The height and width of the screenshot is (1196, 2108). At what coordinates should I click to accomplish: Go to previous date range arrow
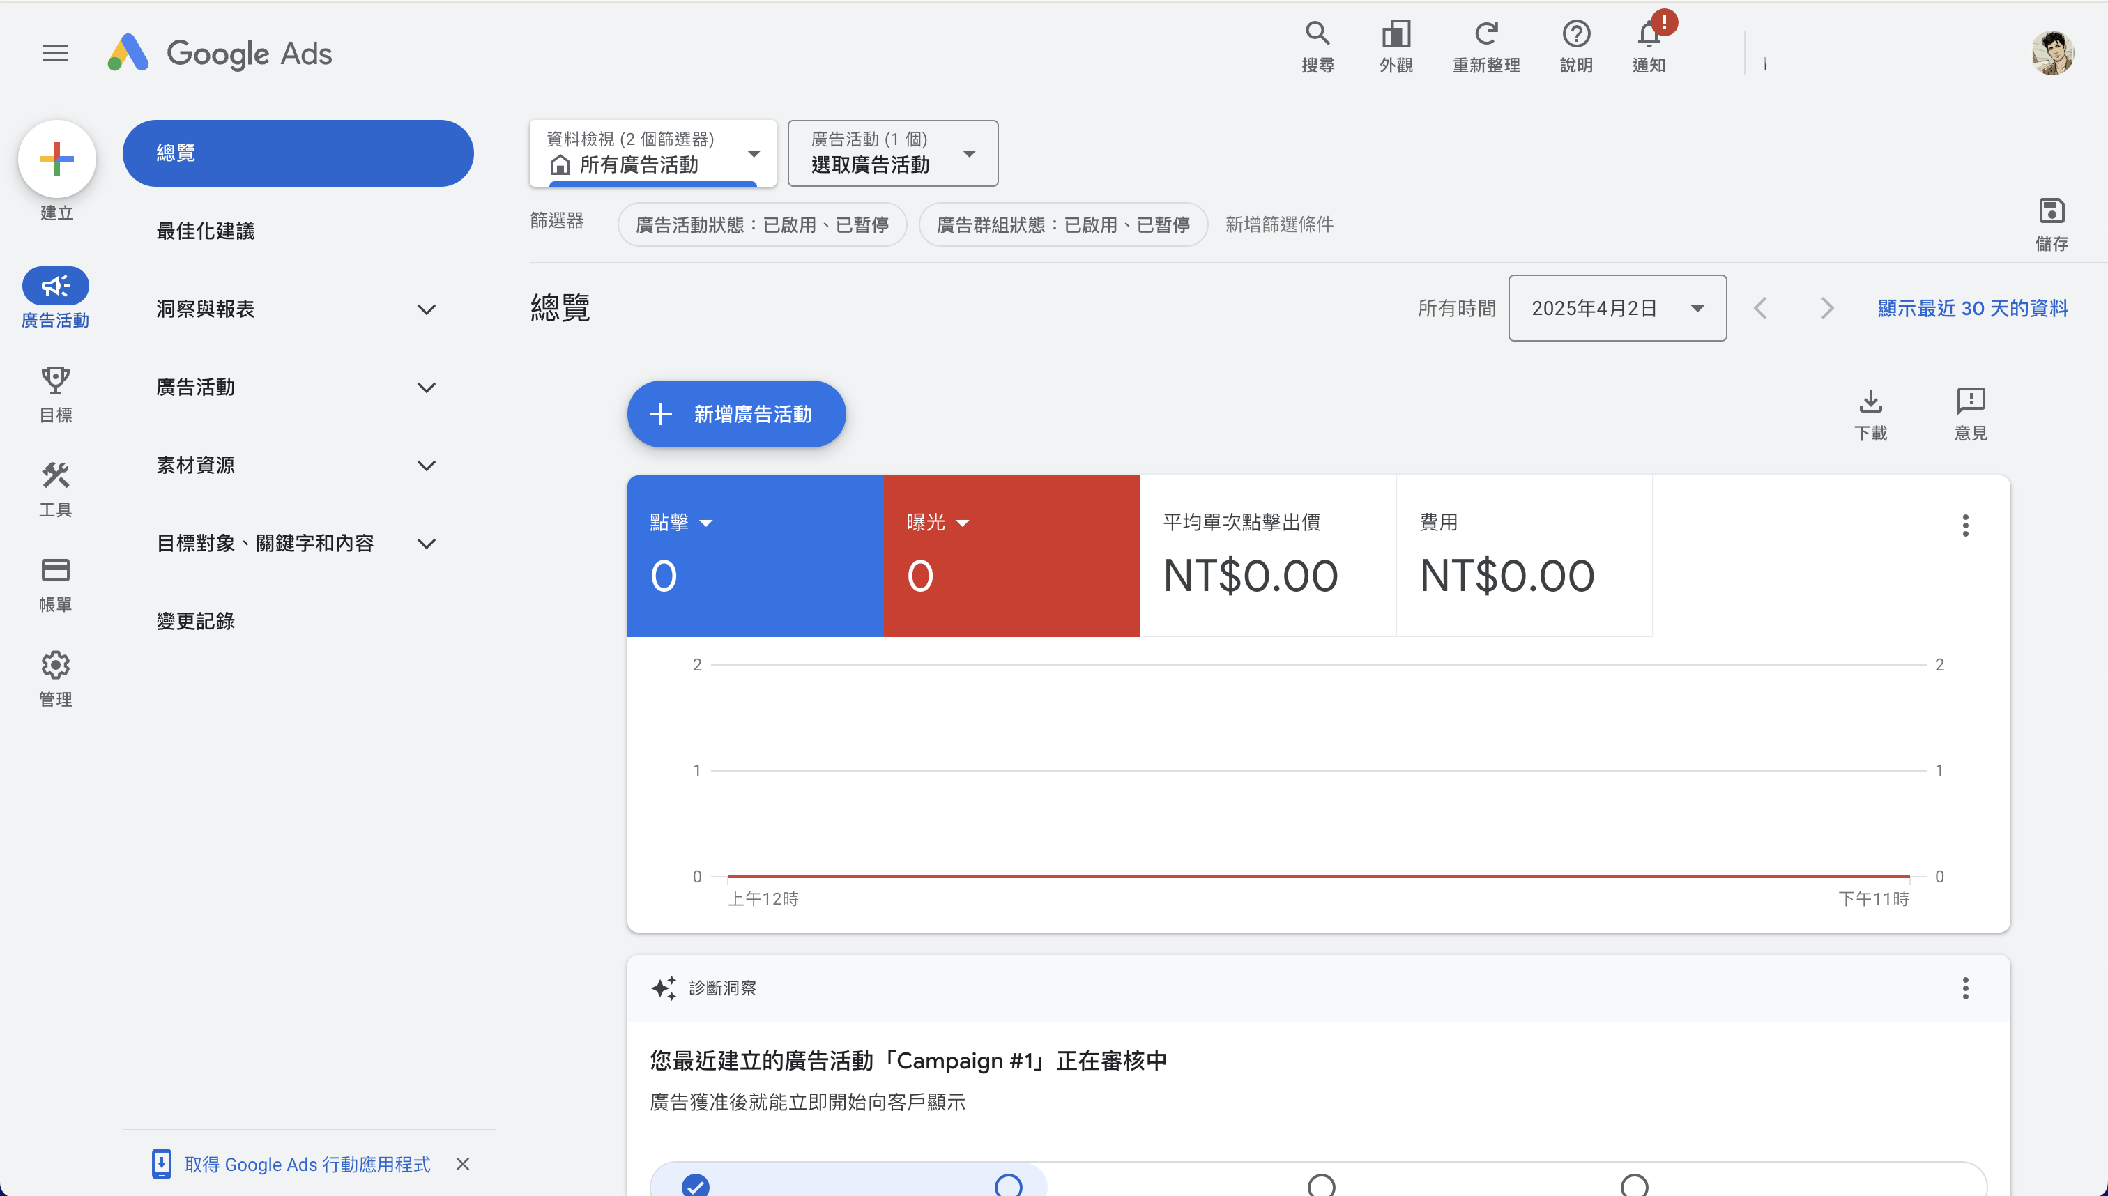pyautogui.click(x=1760, y=308)
